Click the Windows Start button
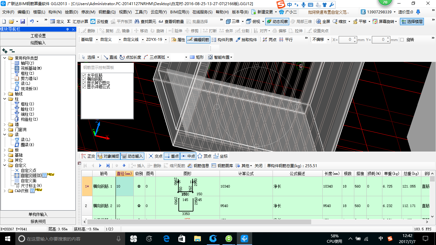This screenshot has width=436, height=245. pos(8,238)
